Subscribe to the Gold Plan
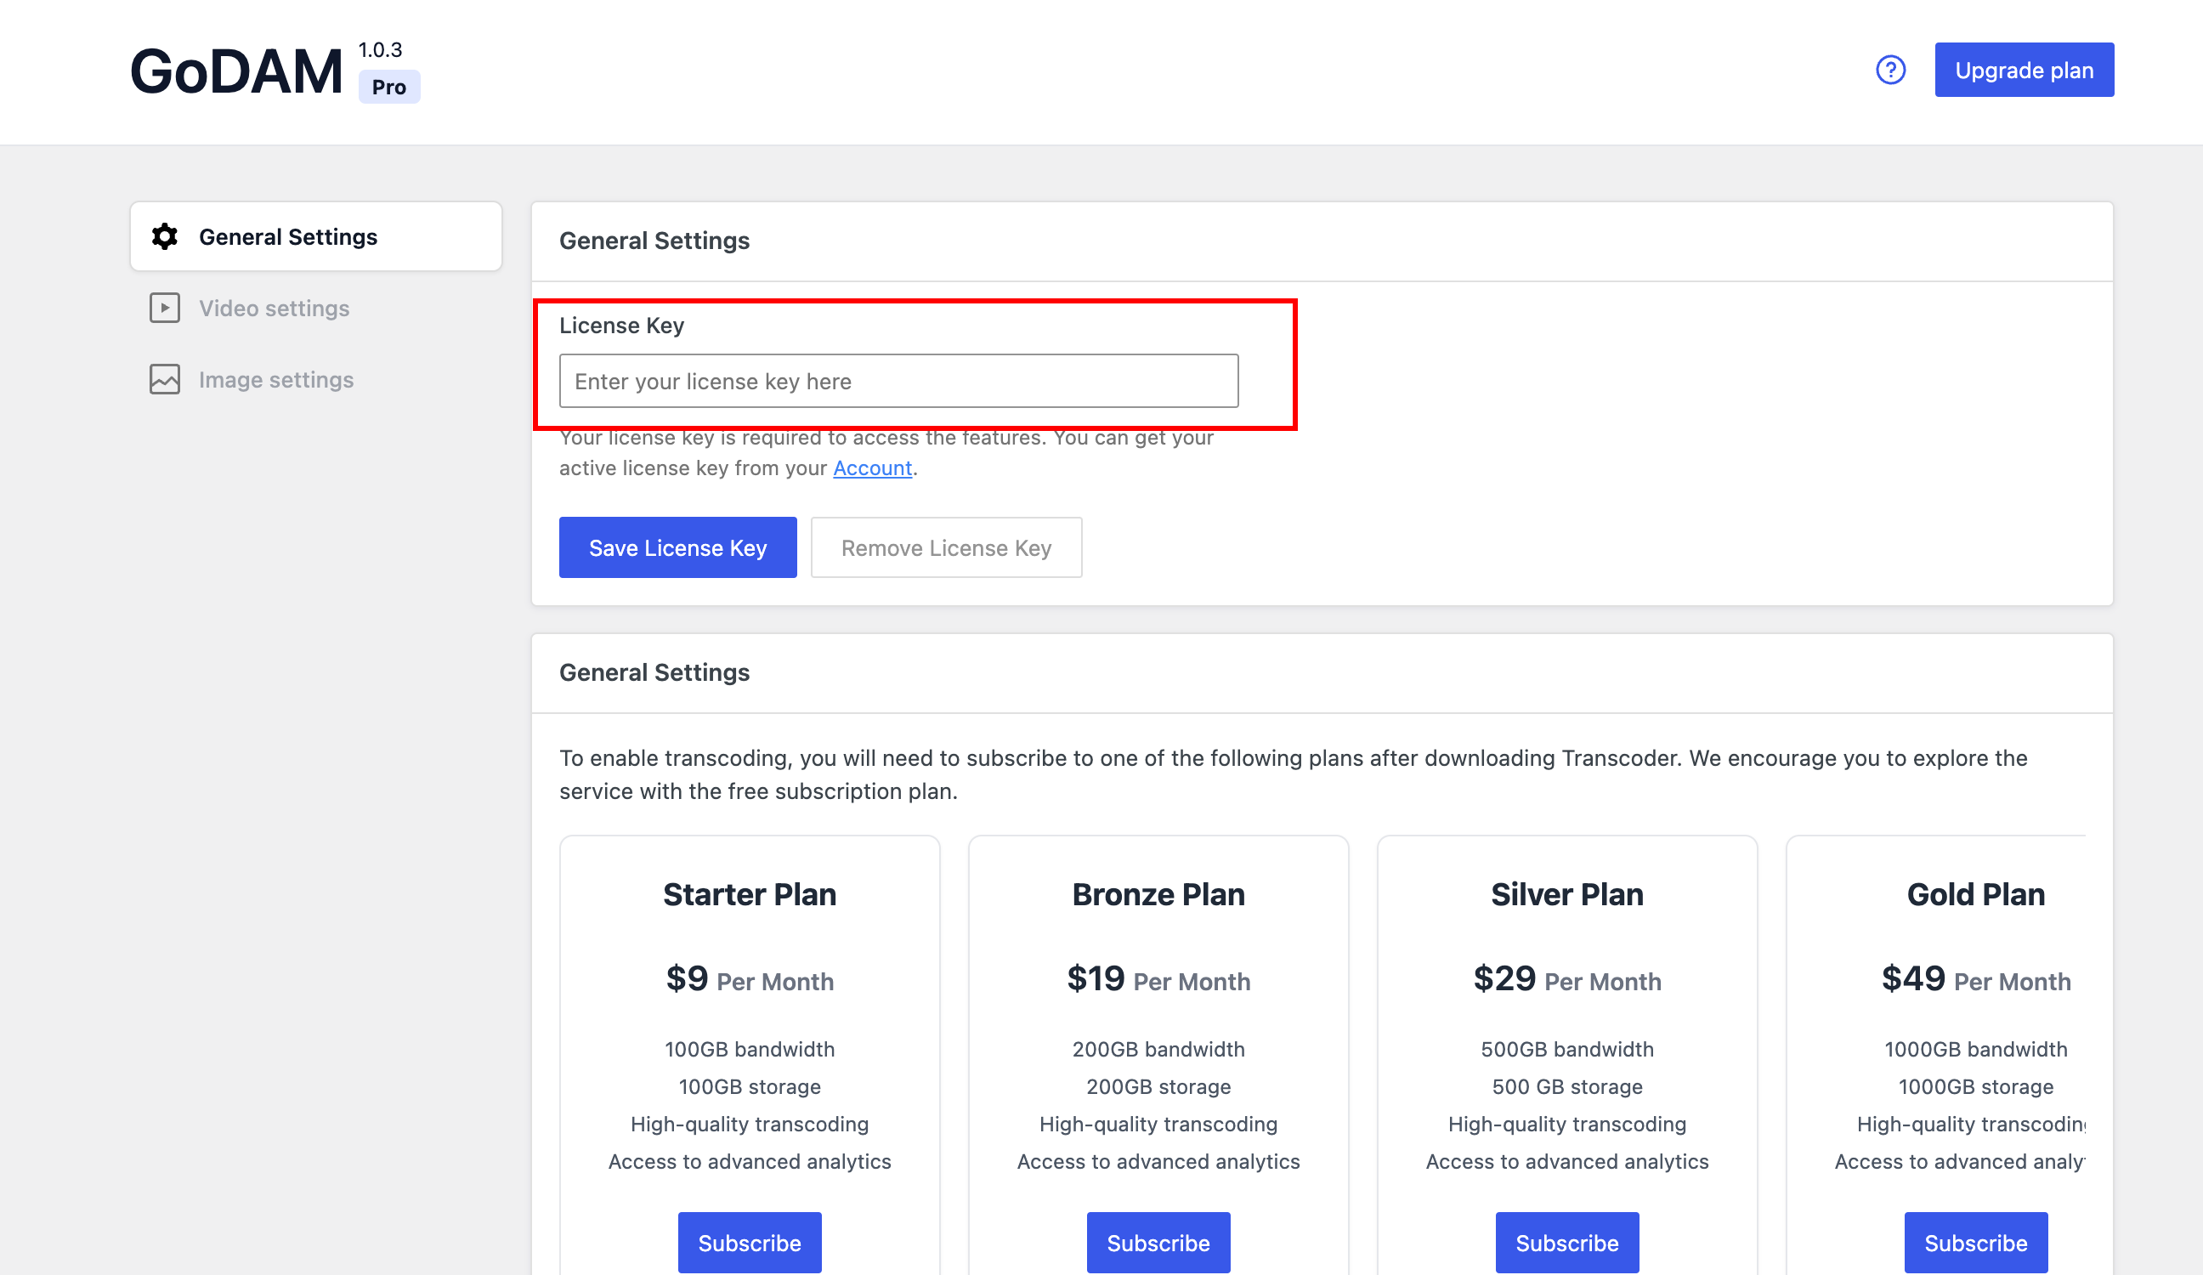This screenshot has height=1275, width=2203. click(1975, 1242)
